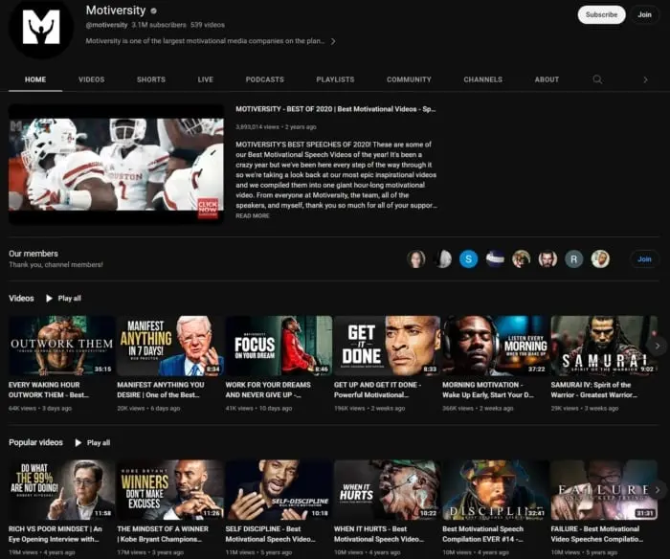Click the blue S member avatar
The image size is (670, 559).
(468, 259)
